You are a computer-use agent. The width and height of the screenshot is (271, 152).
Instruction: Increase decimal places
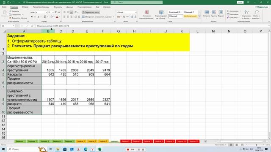[x=132, y=17]
